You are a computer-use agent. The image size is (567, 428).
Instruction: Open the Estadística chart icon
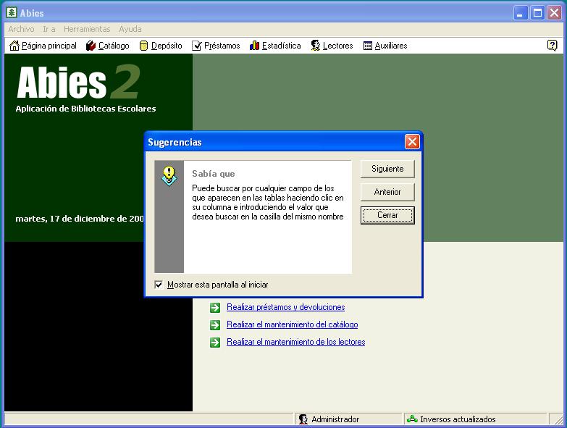pos(254,46)
